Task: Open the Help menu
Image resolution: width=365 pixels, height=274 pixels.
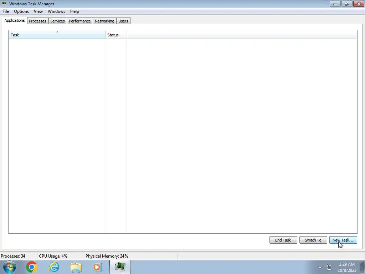Action: 74,11
